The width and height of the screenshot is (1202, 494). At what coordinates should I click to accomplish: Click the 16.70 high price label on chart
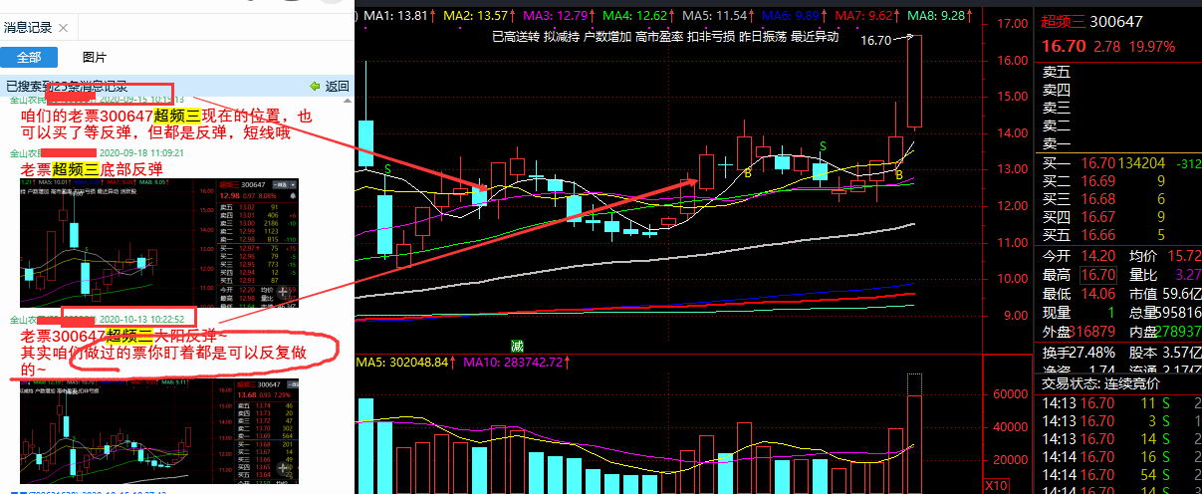coord(875,41)
